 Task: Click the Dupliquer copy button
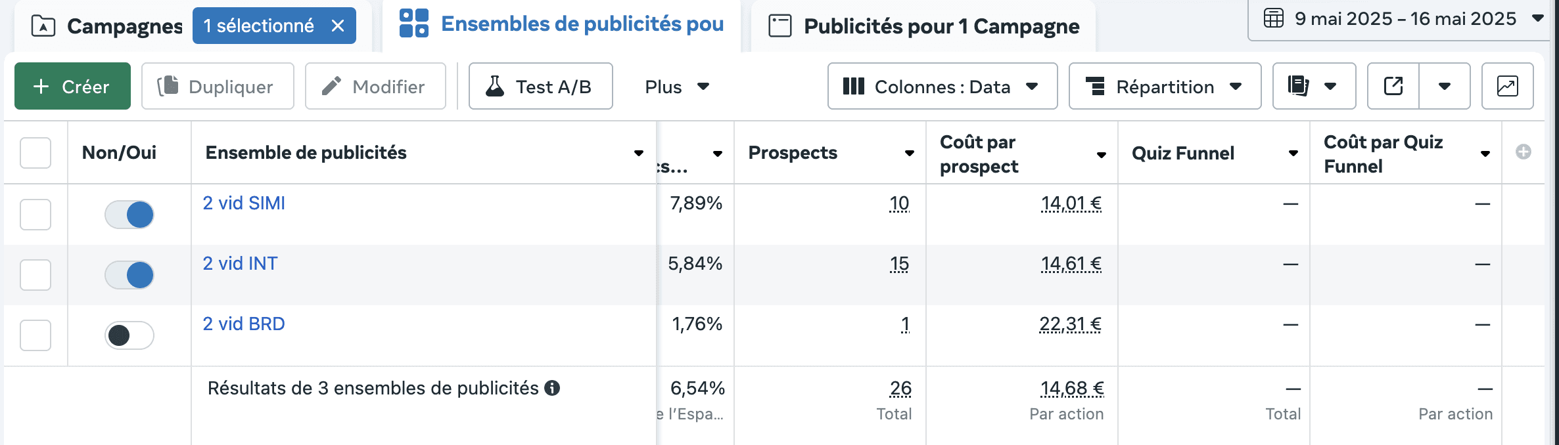coord(218,86)
